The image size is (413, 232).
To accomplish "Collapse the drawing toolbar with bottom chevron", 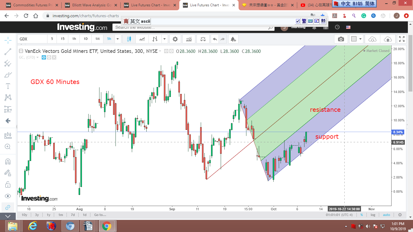I will click(8, 216).
